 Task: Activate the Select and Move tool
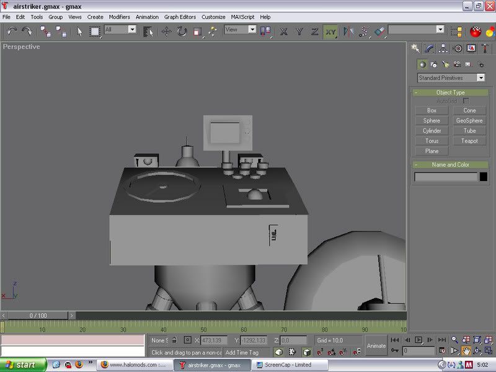tap(166, 32)
